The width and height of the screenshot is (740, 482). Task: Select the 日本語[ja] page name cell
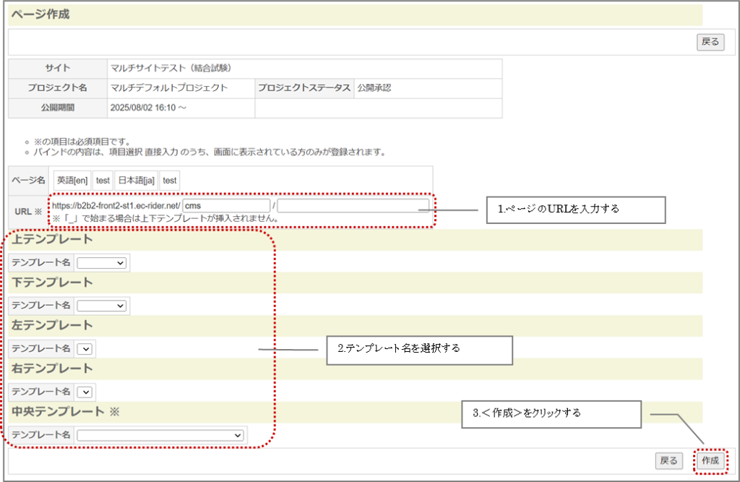click(x=136, y=180)
